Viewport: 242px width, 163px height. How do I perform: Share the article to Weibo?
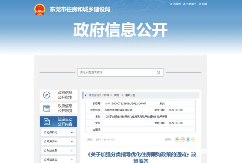[x=182, y=140]
